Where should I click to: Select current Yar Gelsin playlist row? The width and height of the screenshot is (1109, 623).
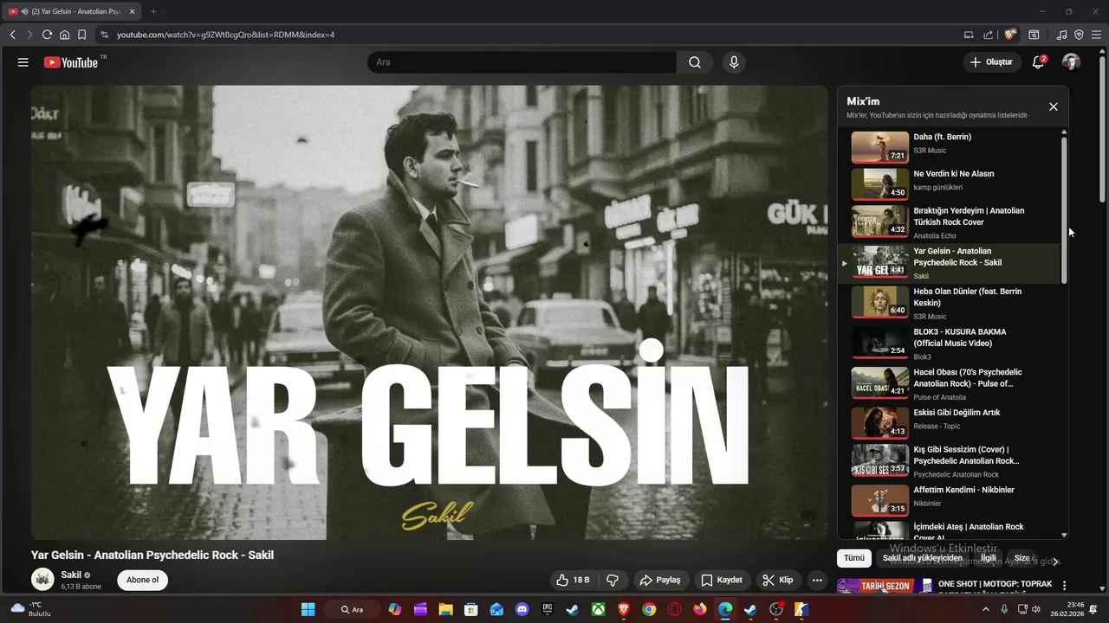[949, 263]
